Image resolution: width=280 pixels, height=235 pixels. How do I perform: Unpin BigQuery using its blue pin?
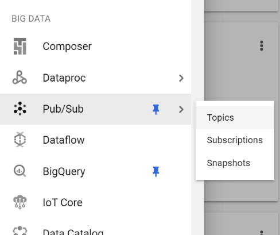pos(156,171)
